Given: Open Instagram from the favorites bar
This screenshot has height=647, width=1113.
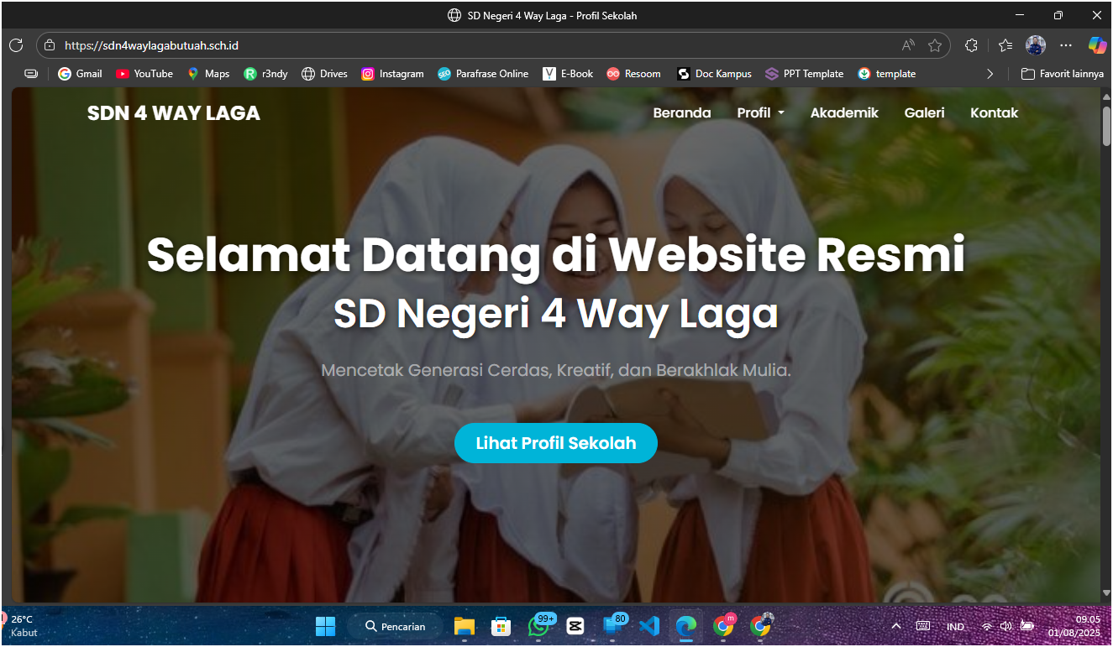Looking at the screenshot, I should 392,73.
